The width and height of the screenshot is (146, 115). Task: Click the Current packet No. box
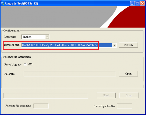click(125, 106)
